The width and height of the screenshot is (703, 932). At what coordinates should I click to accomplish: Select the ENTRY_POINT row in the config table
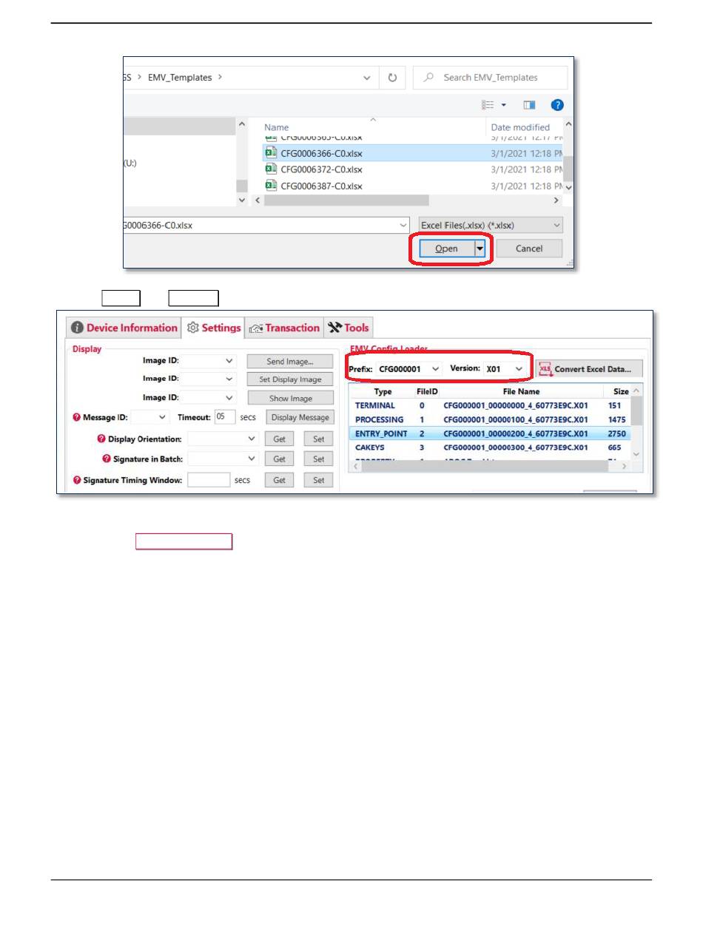490,433
